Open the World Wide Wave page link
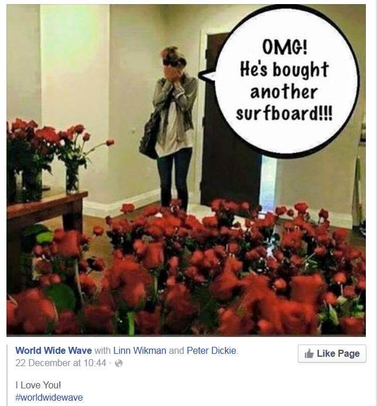This screenshot has height=406, width=377. pyautogui.click(x=53, y=350)
